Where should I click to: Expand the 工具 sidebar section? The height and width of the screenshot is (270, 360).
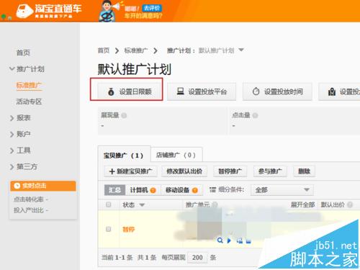(12, 150)
